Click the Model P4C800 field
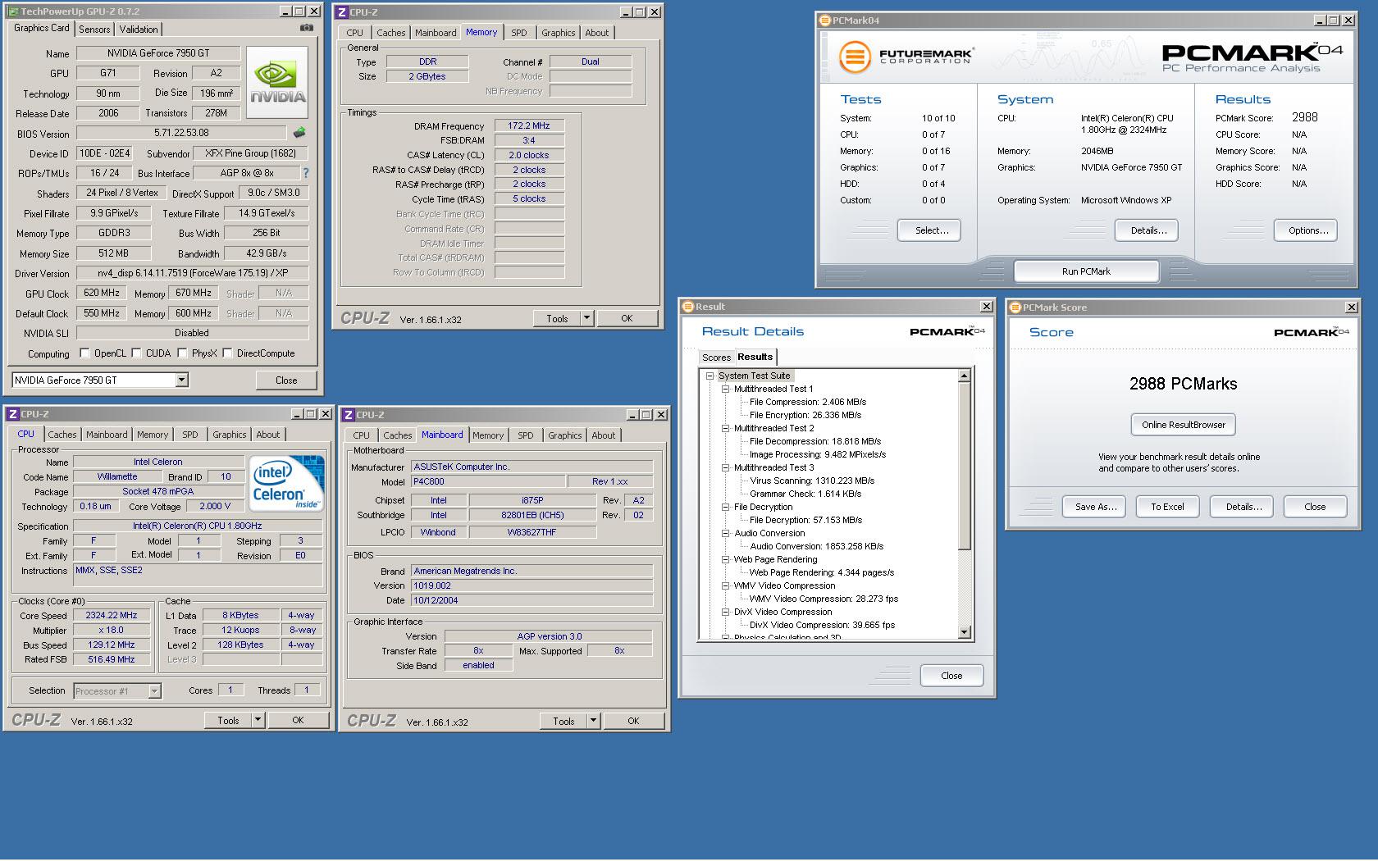Viewport: 1378px width, 861px height. pyautogui.click(x=487, y=481)
